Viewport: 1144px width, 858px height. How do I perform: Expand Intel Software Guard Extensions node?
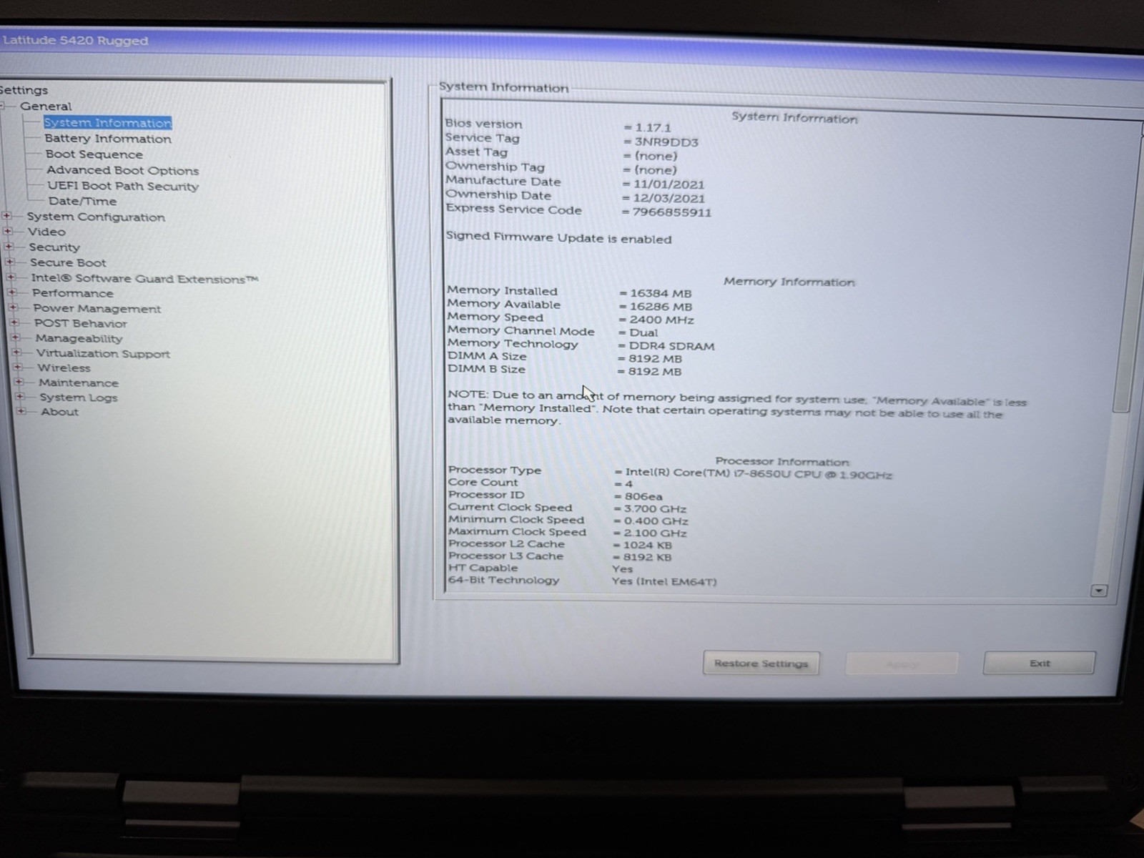click(x=11, y=277)
